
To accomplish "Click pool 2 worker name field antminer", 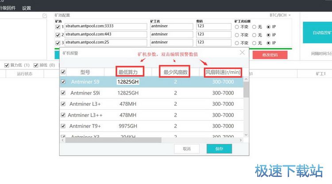I will tap(171, 34).
